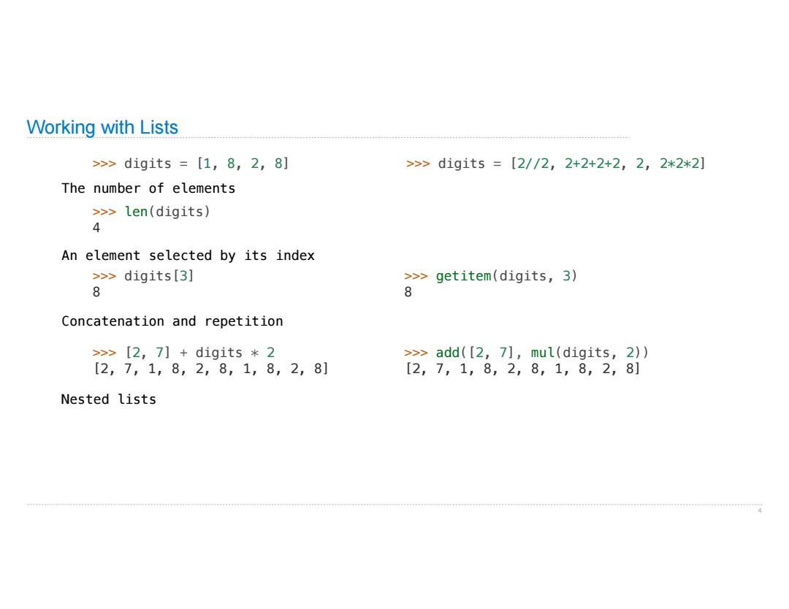Image resolution: width=789 pixels, height=609 pixels.
Task: Click the 'Nested lists' heading
Action: pyautogui.click(x=109, y=399)
